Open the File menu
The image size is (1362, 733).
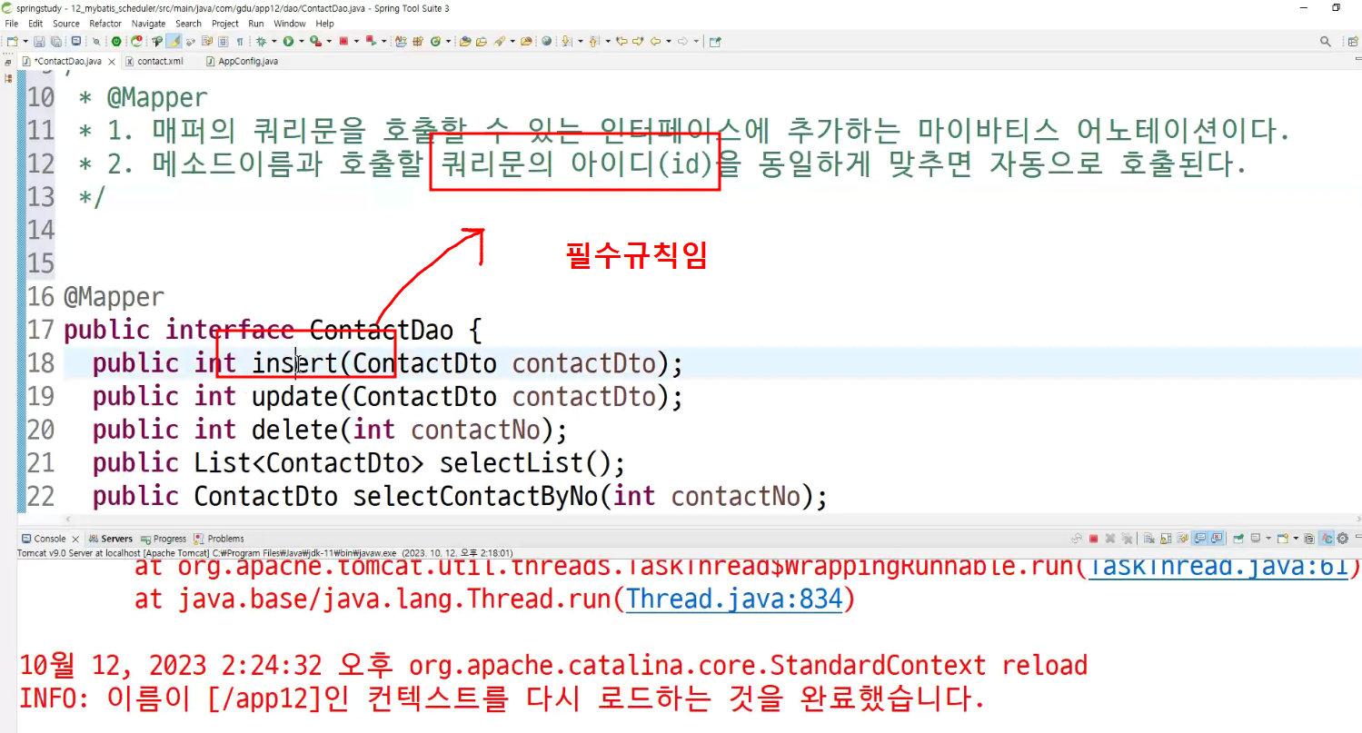[12, 24]
